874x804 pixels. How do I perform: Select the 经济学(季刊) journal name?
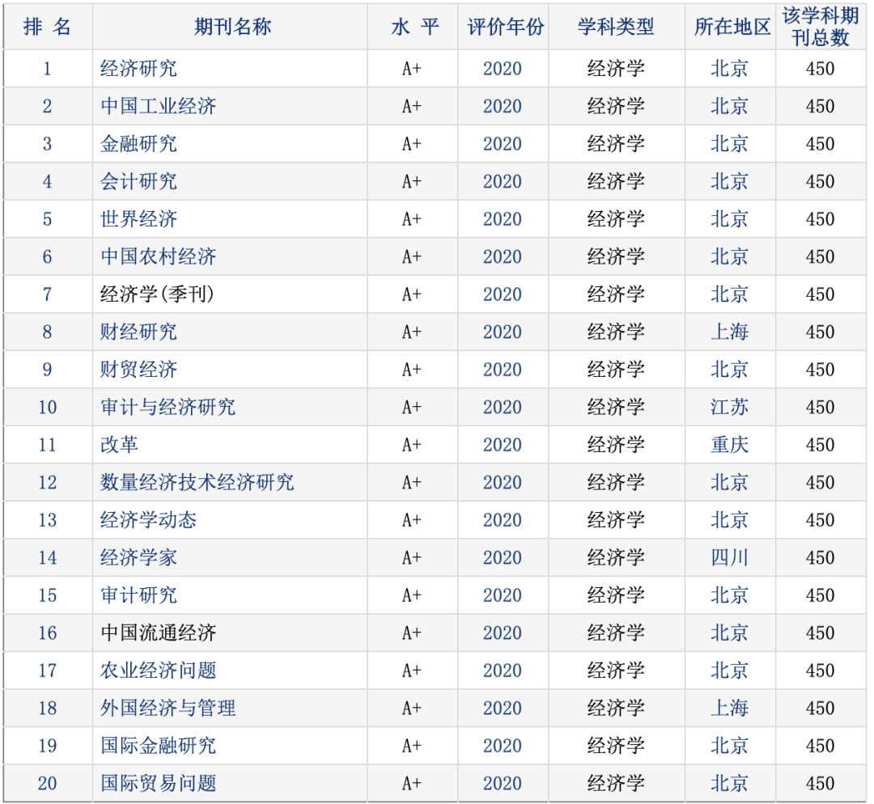coord(157,294)
